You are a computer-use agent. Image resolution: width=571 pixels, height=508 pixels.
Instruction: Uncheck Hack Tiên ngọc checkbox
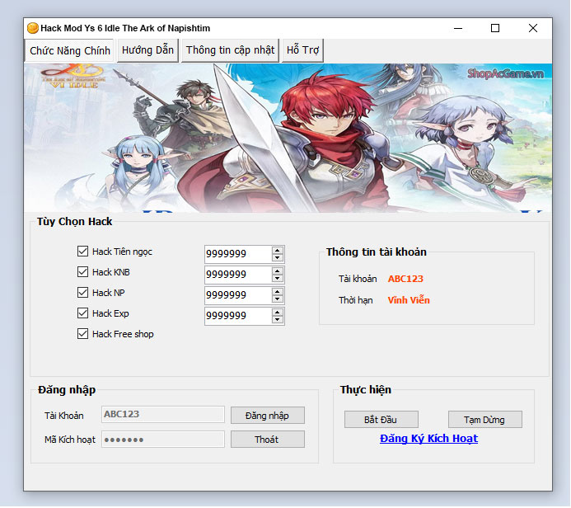tap(82, 251)
